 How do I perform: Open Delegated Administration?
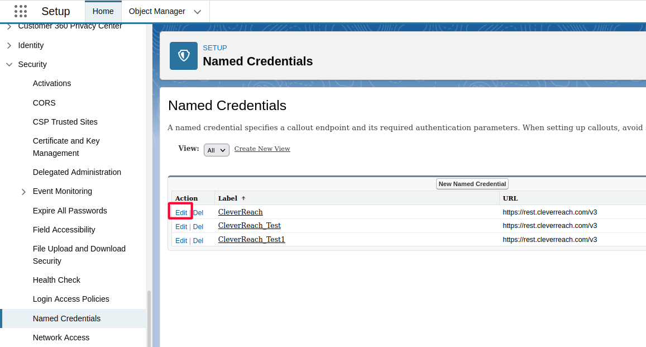pos(77,172)
